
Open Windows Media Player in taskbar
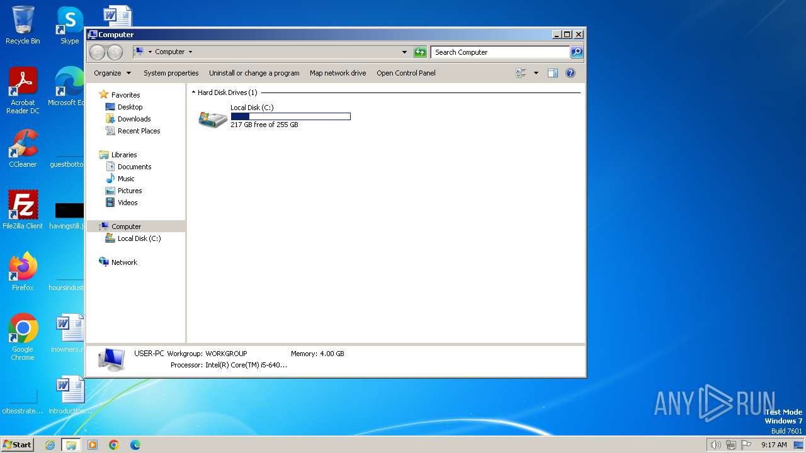click(x=93, y=445)
